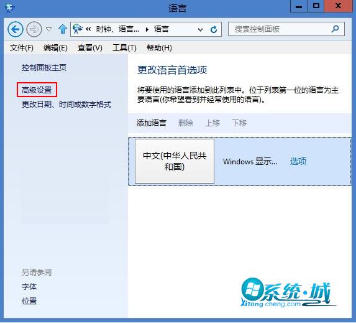Open 字体 under 另请参阅
The image size is (356, 323).
(29, 287)
